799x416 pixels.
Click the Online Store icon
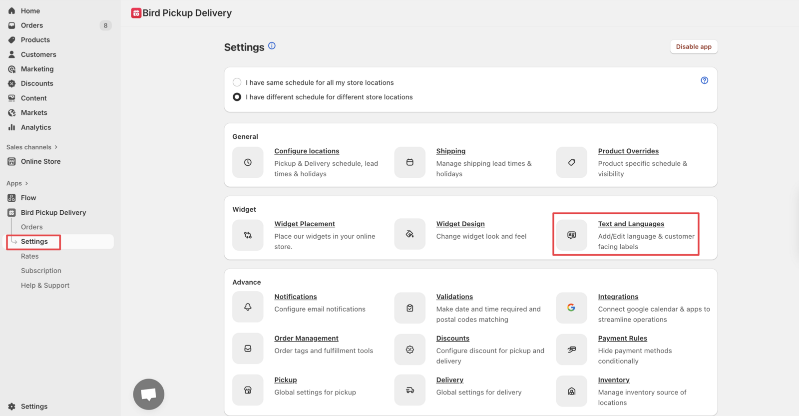11,161
